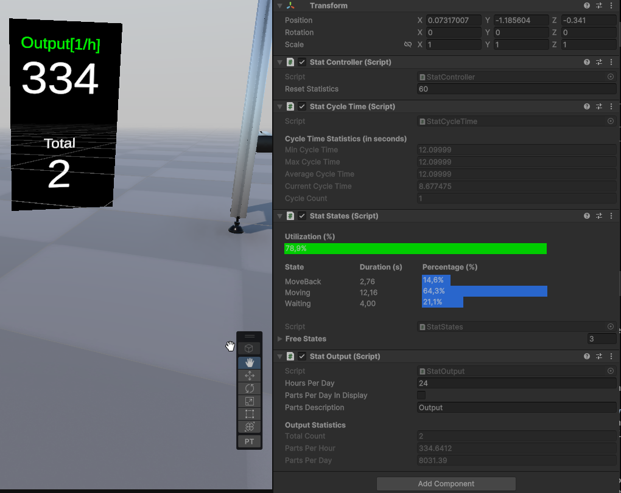The width and height of the screenshot is (621, 493).
Task: Toggle constrained proportions link beside Scale
Action: click(x=408, y=45)
